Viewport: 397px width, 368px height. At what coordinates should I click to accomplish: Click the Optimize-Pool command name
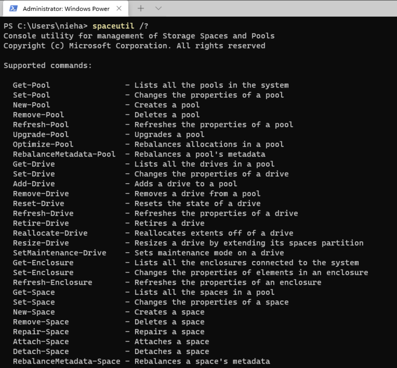[x=43, y=144]
